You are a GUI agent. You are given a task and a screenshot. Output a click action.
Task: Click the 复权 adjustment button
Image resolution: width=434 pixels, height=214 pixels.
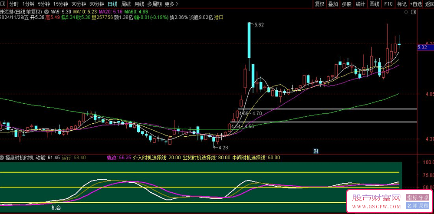click(x=319, y=4)
